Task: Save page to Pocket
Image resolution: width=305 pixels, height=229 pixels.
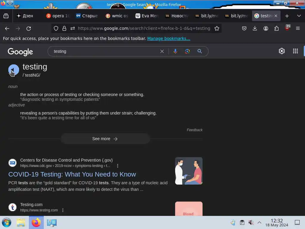Action: [244, 28]
